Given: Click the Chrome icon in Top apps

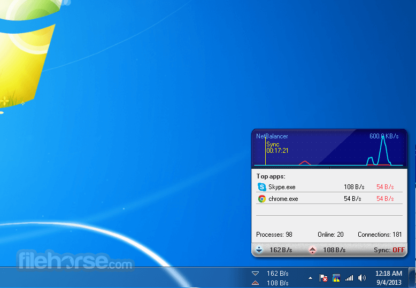Looking at the screenshot, I should [262, 199].
